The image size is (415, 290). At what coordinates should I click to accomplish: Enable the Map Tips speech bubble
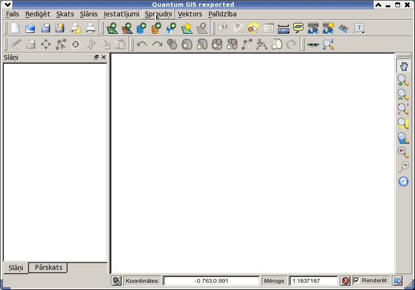(x=298, y=28)
